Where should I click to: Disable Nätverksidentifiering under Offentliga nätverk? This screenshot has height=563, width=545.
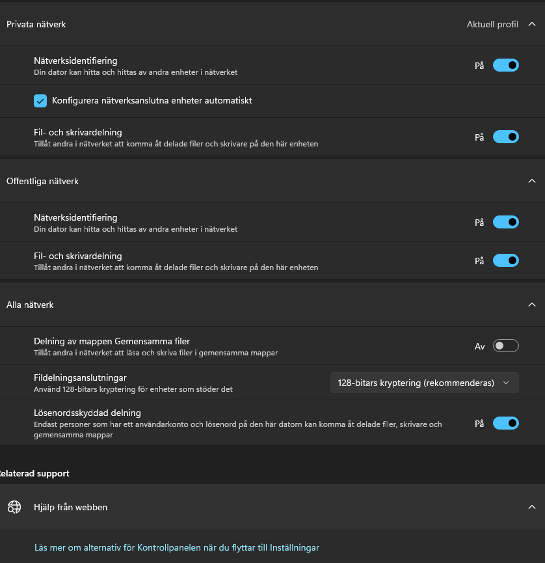pos(505,222)
